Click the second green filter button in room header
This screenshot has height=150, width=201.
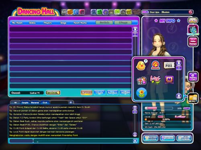coord(123,23)
